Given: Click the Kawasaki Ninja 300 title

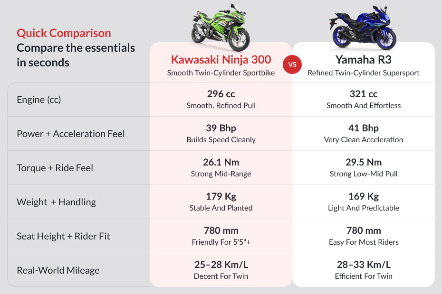Looking at the screenshot, I should tap(221, 59).
